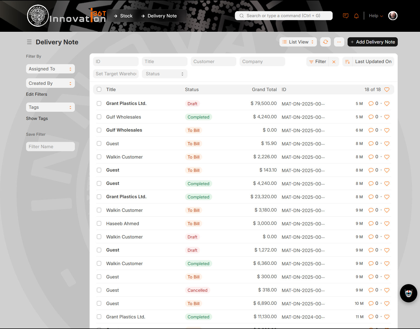Like the Haseeb Ahmed row heart icon
The width and height of the screenshot is (420, 329).
[x=387, y=224]
